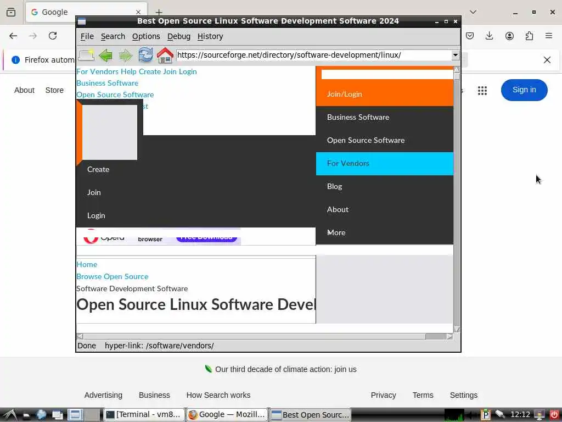Viewport: 562px width, 422px height.
Task: Select 'Create' in the dark left menu
Action: [x=98, y=169]
